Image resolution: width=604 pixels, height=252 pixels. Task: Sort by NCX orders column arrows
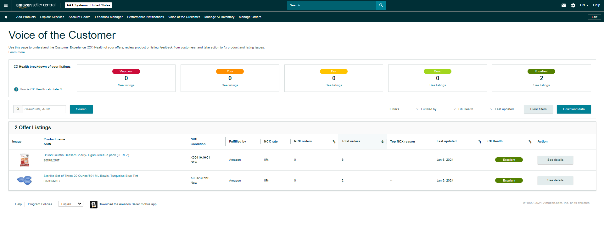pyautogui.click(x=334, y=142)
